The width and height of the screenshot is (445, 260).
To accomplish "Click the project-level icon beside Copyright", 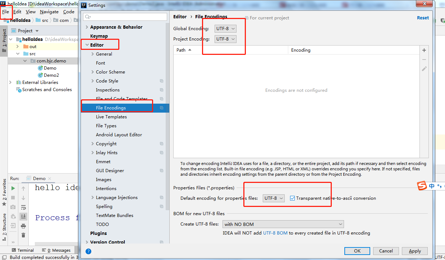I will [x=162, y=144].
